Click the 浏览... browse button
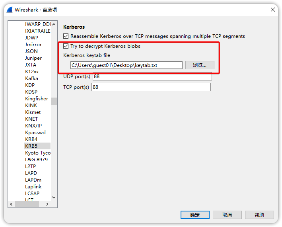This screenshot has height=227, width=282. [200, 65]
